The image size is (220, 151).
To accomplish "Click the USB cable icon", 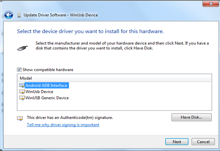I will click(x=23, y=48).
